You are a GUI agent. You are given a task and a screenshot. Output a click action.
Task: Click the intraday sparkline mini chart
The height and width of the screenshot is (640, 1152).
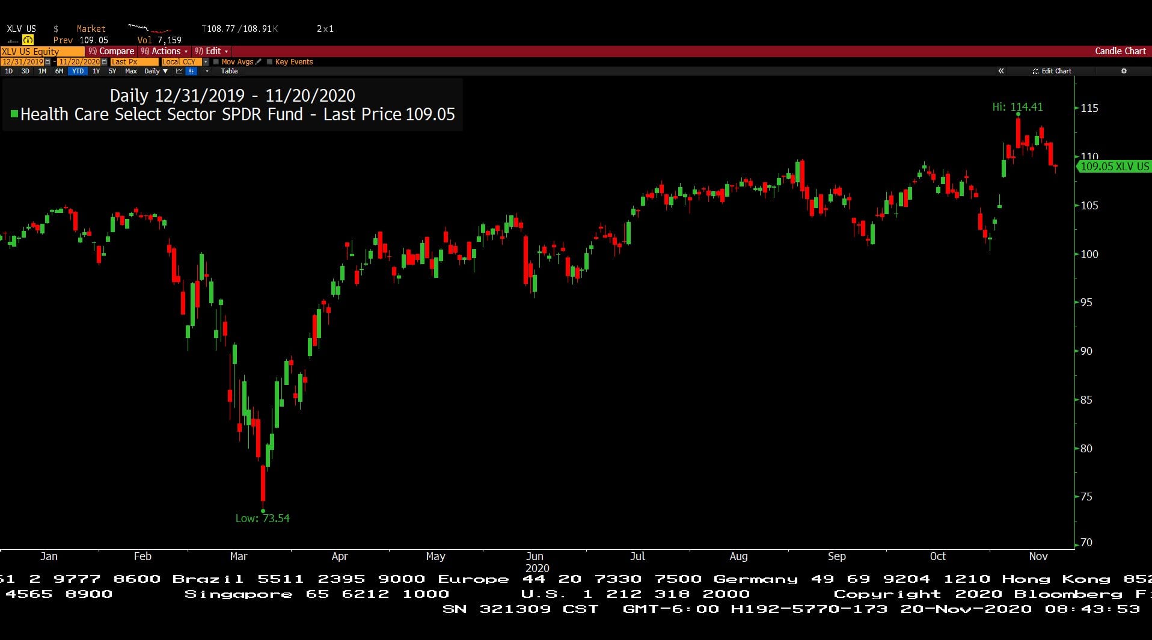coord(150,28)
